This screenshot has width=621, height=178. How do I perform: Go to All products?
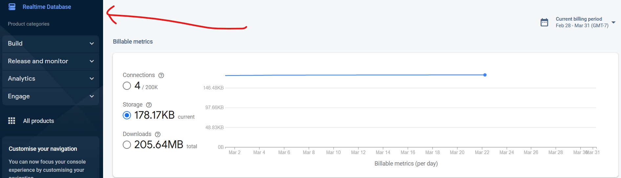point(38,121)
